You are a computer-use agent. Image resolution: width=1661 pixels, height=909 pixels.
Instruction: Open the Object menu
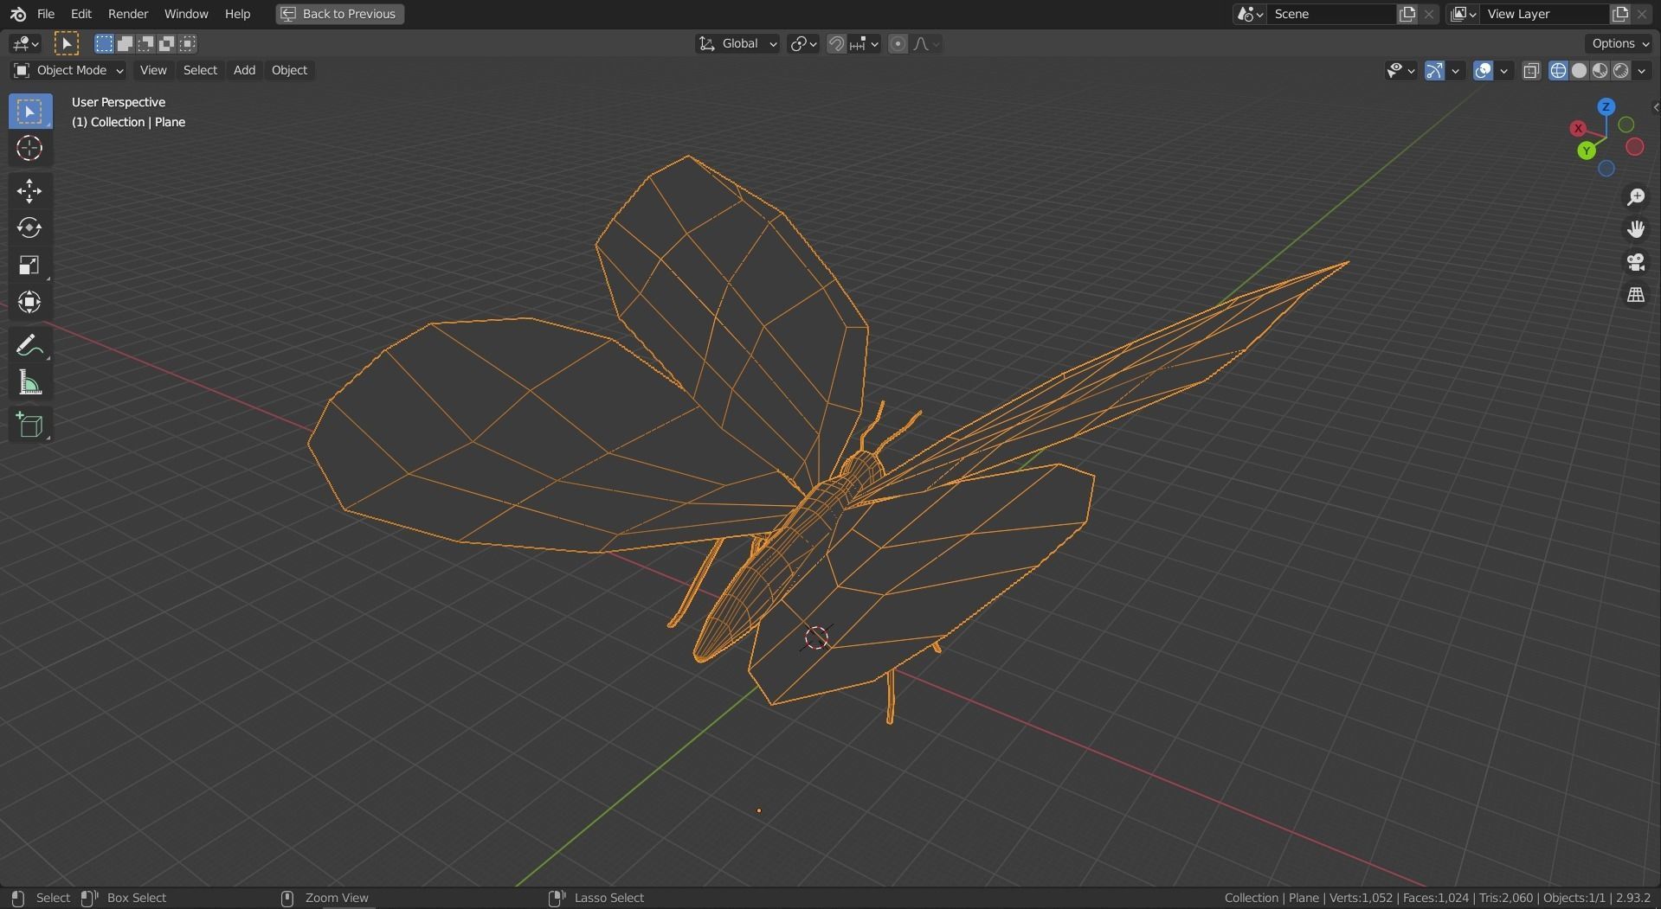288,70
